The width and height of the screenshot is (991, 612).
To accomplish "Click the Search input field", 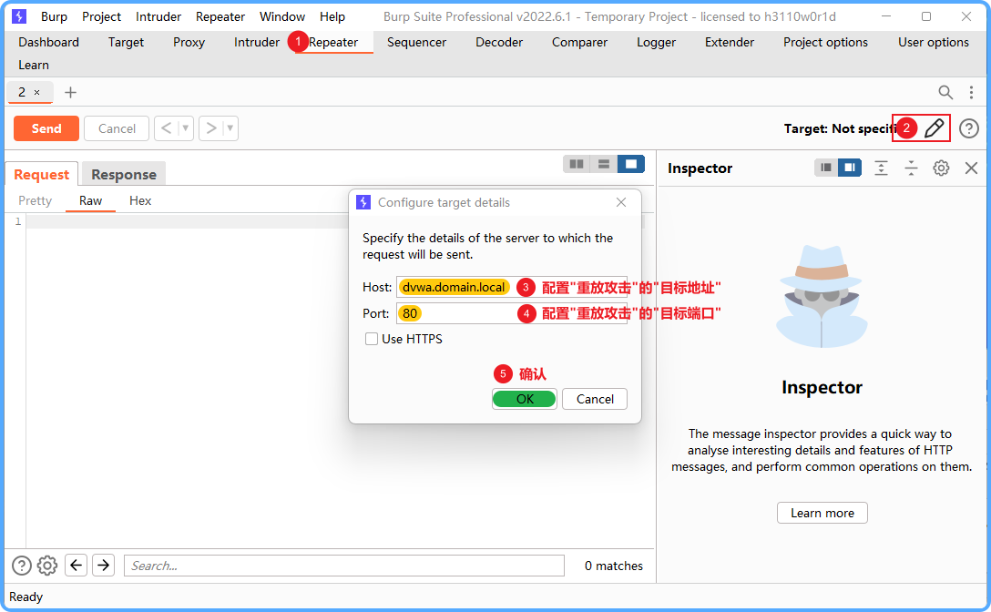I will pyautogui.click(x=344, y=566).
